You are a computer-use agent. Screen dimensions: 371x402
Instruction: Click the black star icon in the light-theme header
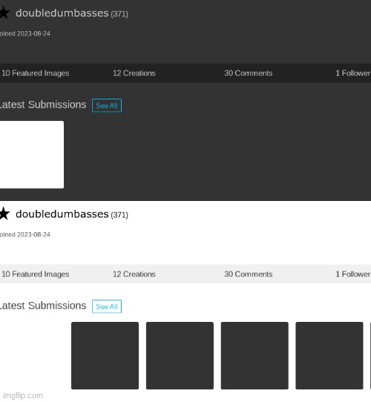[4, 214]
